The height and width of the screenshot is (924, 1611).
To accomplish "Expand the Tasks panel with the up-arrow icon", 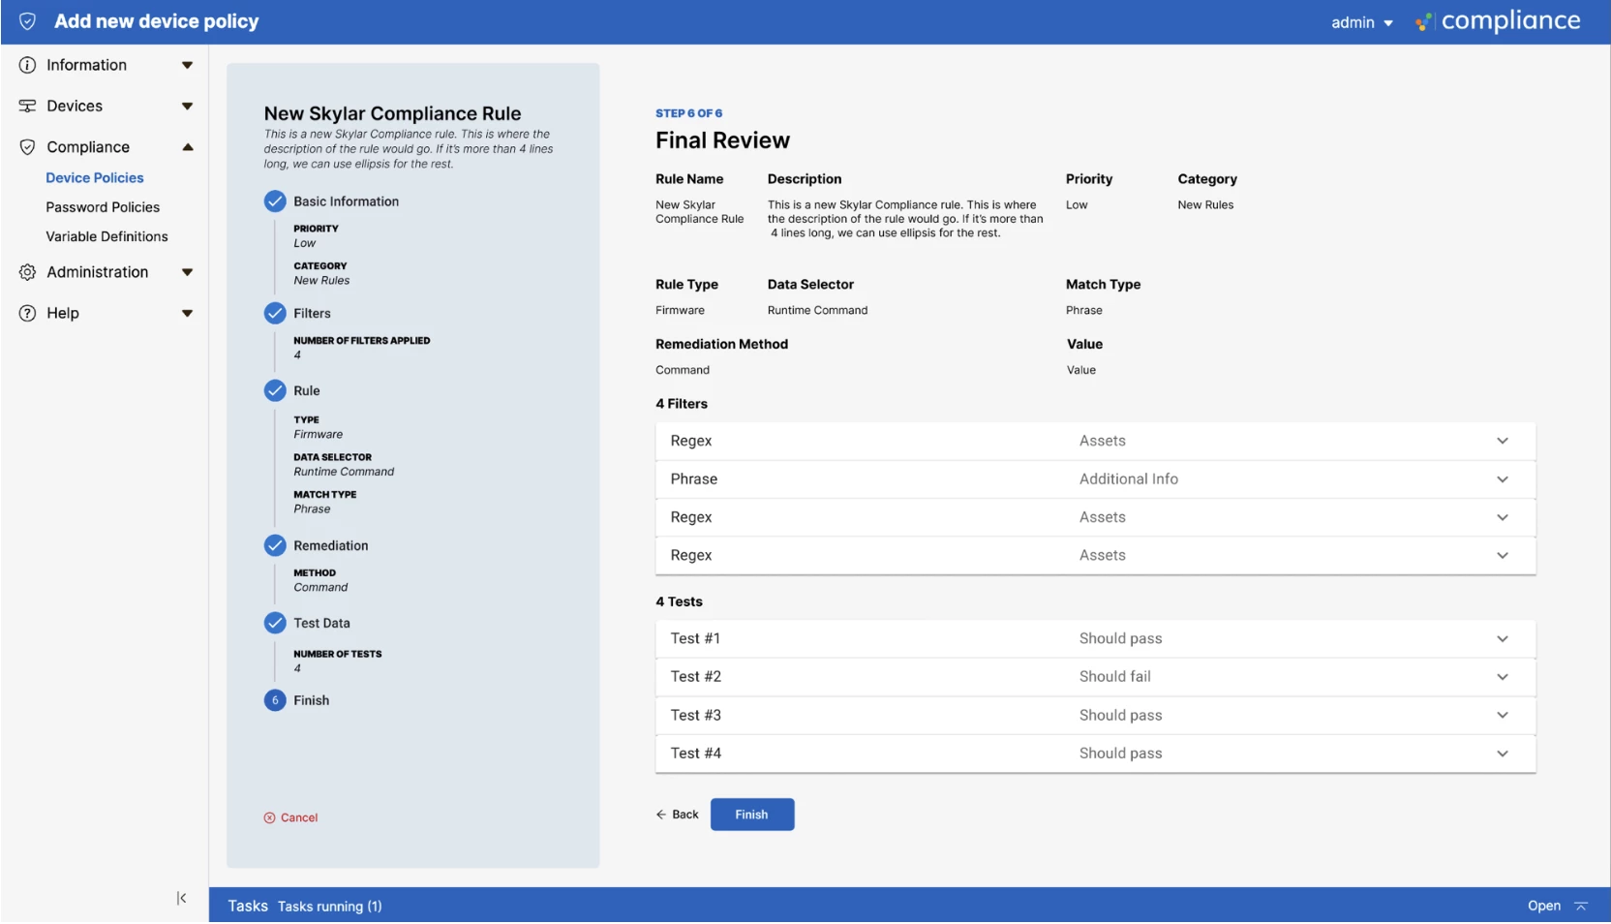I will pyautogui.click(x=1581, y=906).
